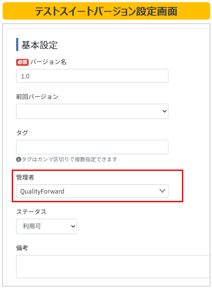Click the 管理者 label

pos(25,177)
